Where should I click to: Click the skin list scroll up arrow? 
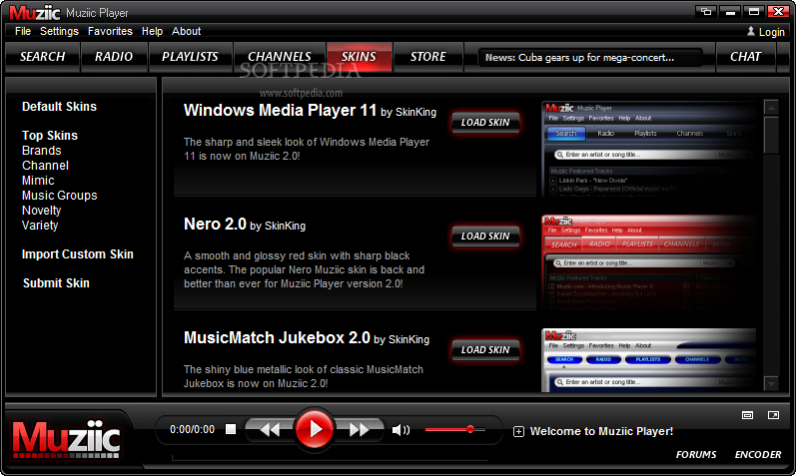pyautogui.click(x=771, y=107)
